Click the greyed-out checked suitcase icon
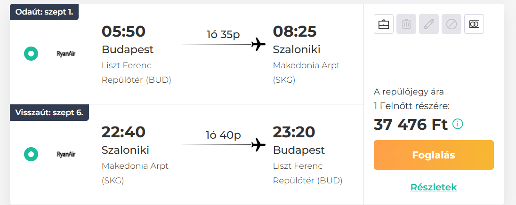 [406, 24]
